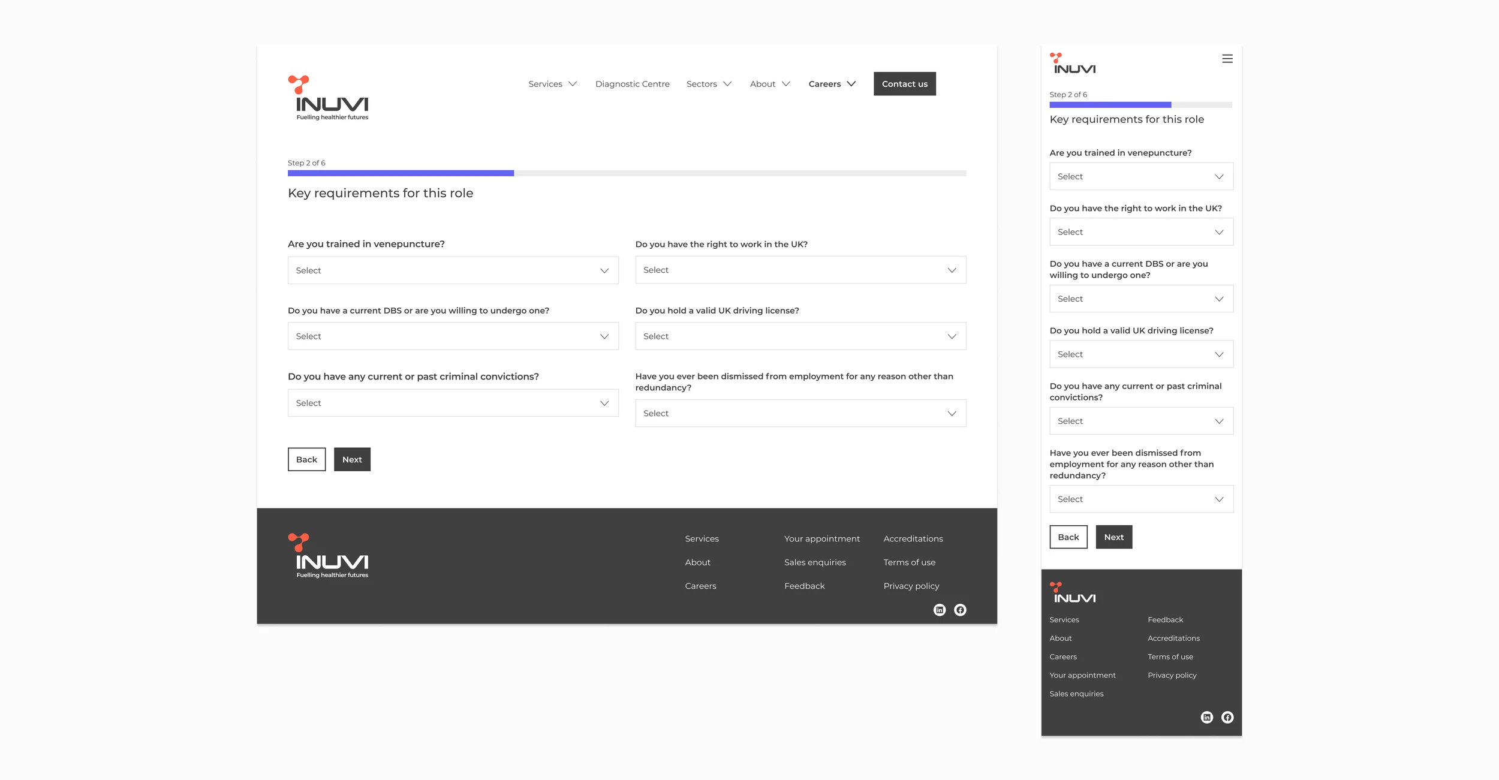Open the mobile driving license dropdown

[x=1141, y=354]
